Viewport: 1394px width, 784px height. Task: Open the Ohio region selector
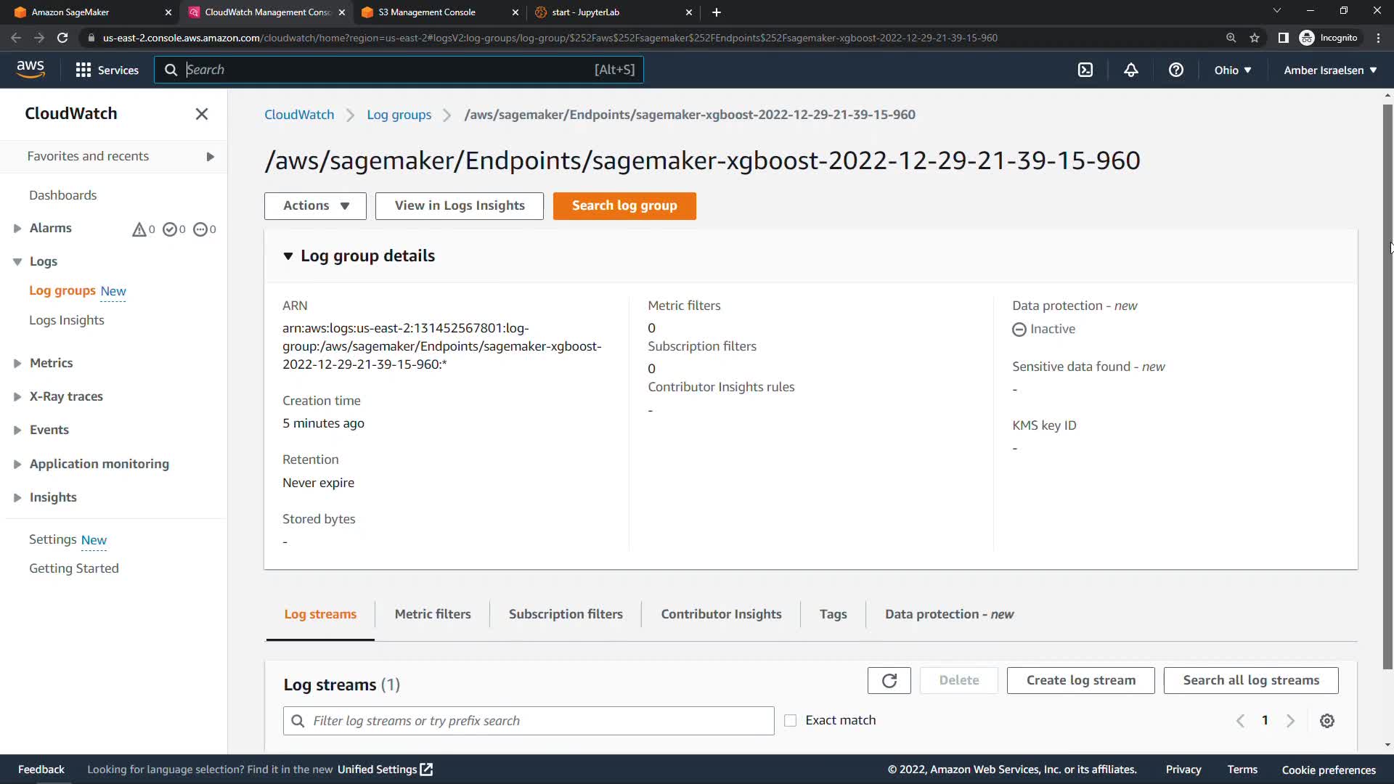pyautogui.click(x=1232, y=70)
